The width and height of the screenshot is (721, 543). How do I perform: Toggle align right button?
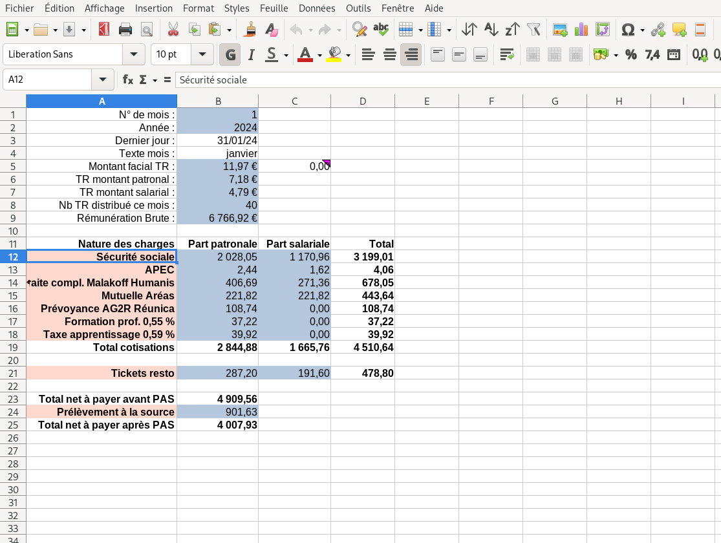(411, 55)
